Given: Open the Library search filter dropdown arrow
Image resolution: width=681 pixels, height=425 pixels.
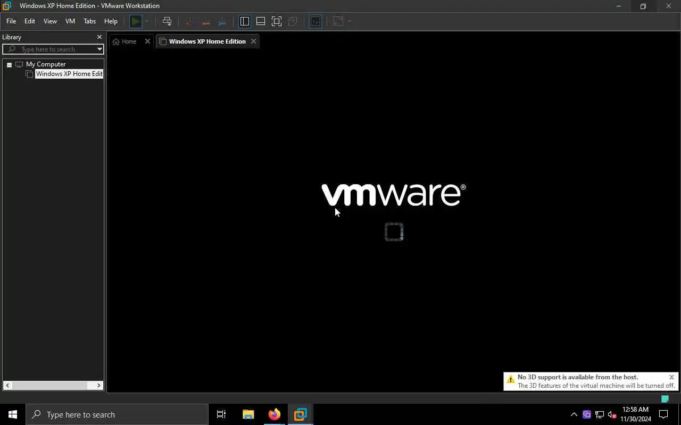Looking at the screenshot, I should click(99, 49).
